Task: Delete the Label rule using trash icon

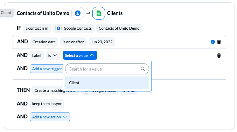Action: point(219,56)
